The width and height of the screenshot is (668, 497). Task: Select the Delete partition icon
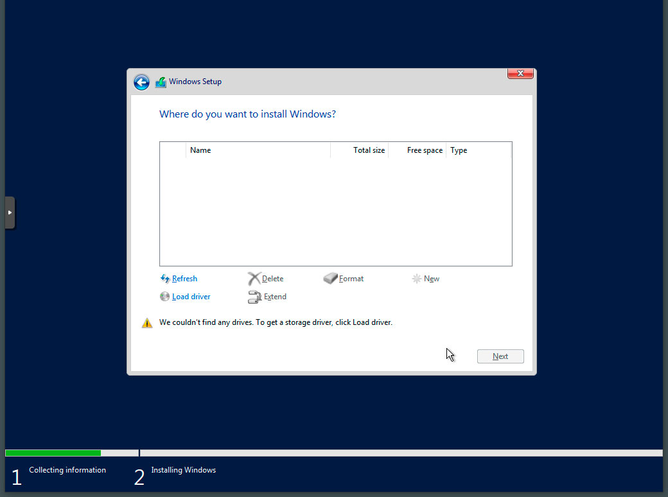pyautogui.click(x=255, y=278)
